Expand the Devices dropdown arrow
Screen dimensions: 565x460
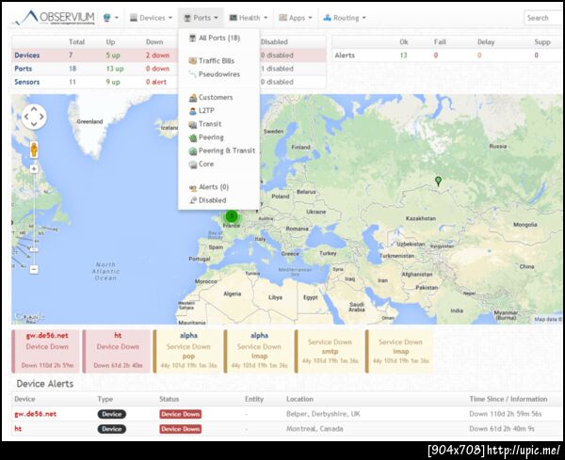pos(170,18)
